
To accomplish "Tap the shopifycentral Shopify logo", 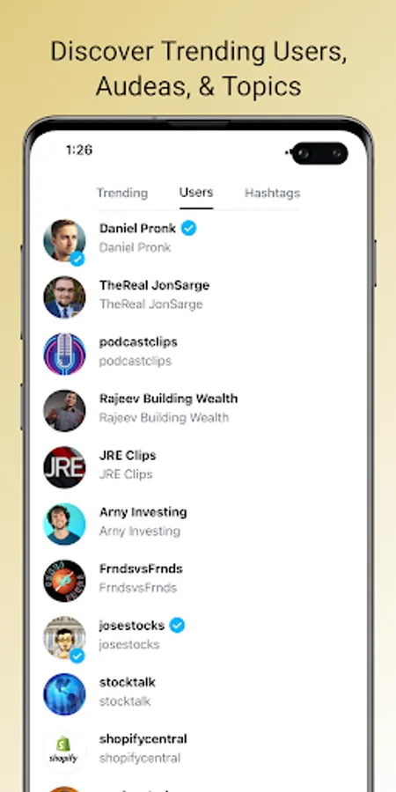I will click(64, 752).
